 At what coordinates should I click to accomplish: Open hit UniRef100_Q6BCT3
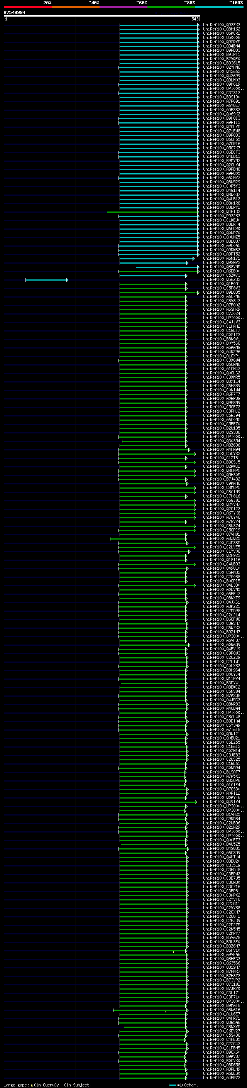click(221, 152)
